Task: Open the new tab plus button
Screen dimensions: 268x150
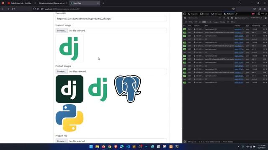Action: pos(103,3)
